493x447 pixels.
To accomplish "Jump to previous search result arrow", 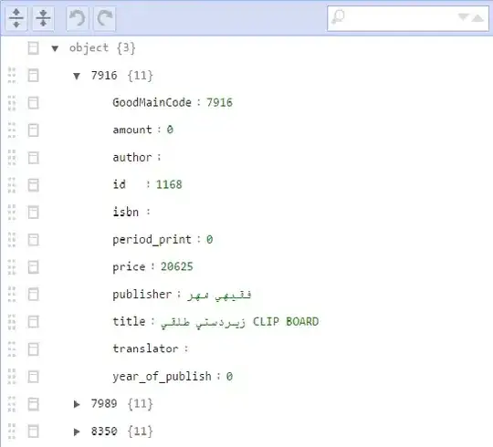I will [x=477, y=18].
